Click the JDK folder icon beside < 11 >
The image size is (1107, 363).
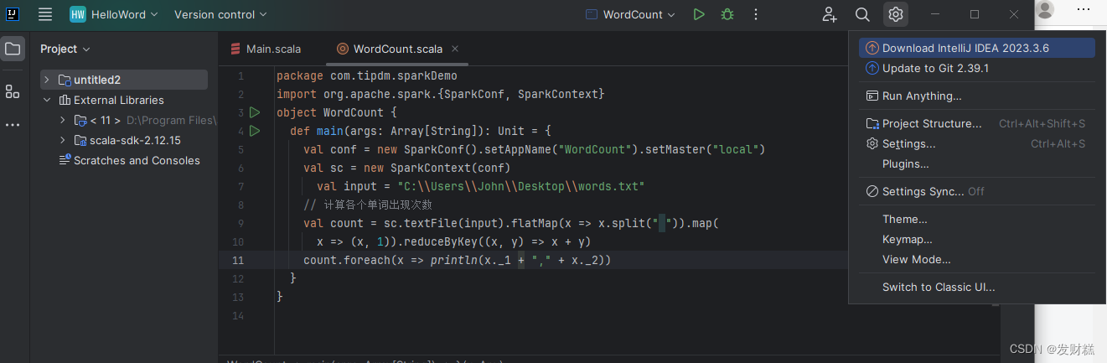point(80,120)
